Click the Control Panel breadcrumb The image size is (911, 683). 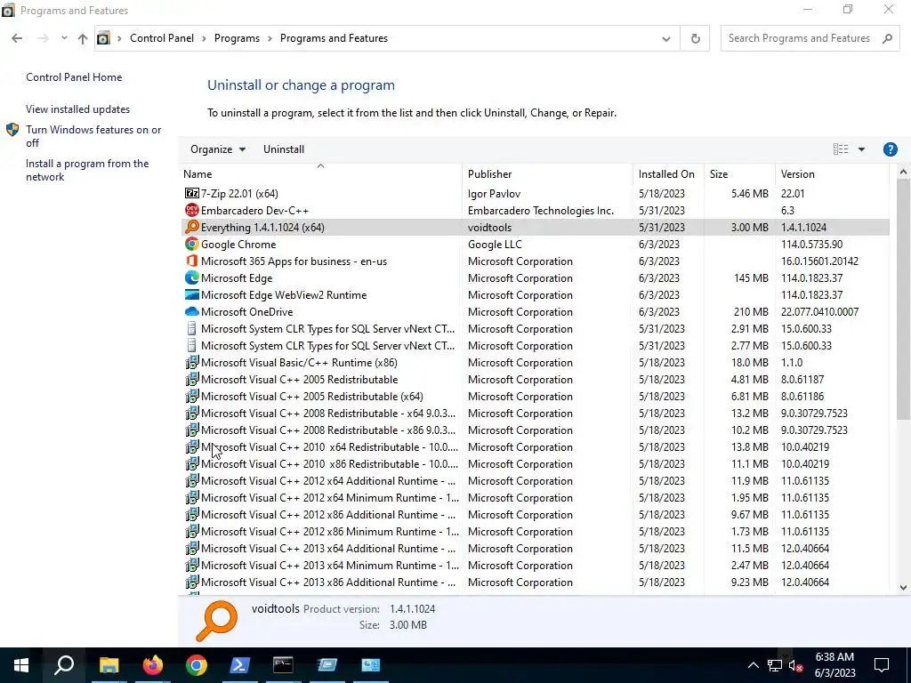pyautogui.click(x=162, y=38)
